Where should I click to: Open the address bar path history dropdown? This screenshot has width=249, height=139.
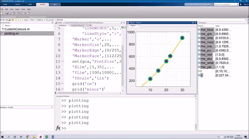246,20
